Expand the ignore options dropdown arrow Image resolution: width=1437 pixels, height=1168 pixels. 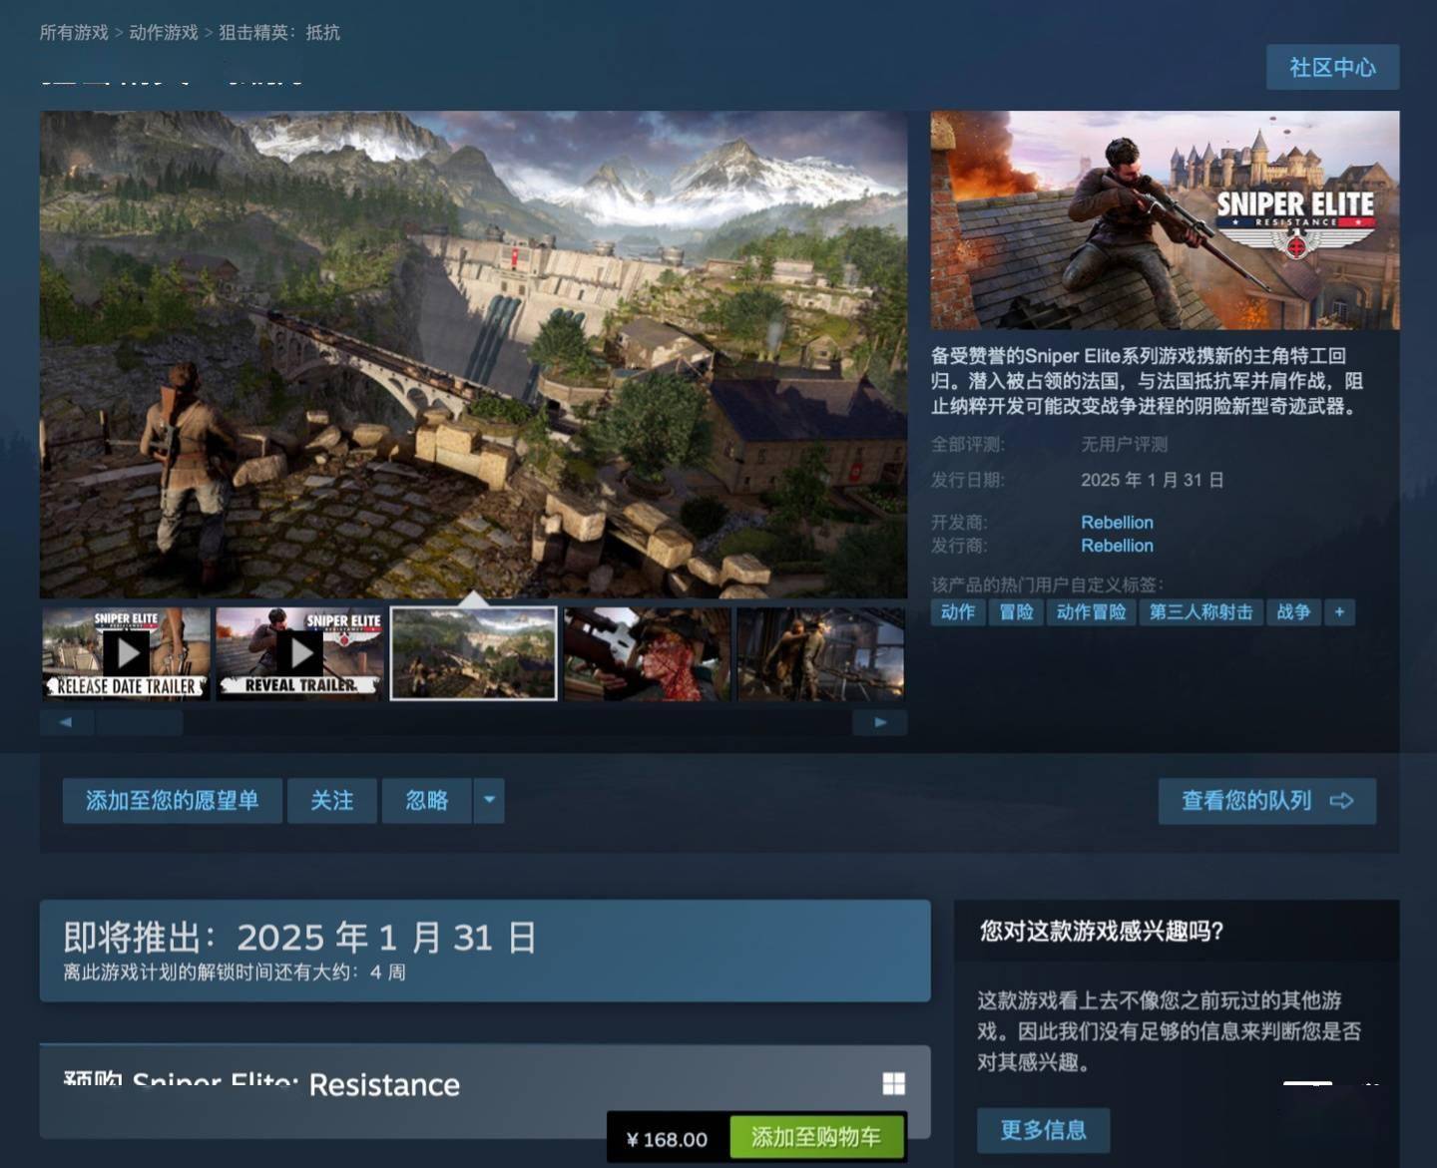tap(489, 801)
